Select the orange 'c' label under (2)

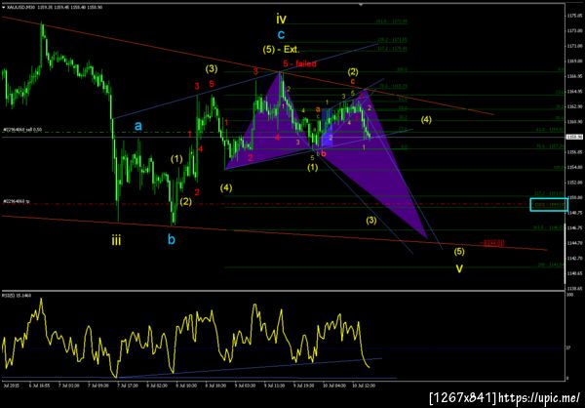tap(352, 80)
